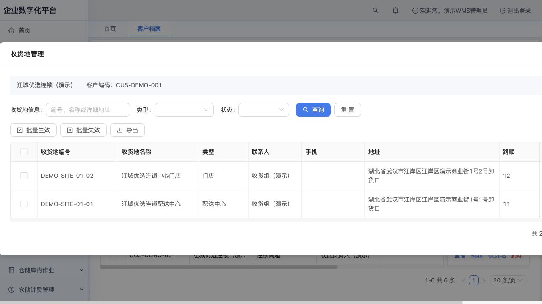Viewport: 542px width, 304px height.
Task: Click the 查询 search button
Action: tap(313, 110)
